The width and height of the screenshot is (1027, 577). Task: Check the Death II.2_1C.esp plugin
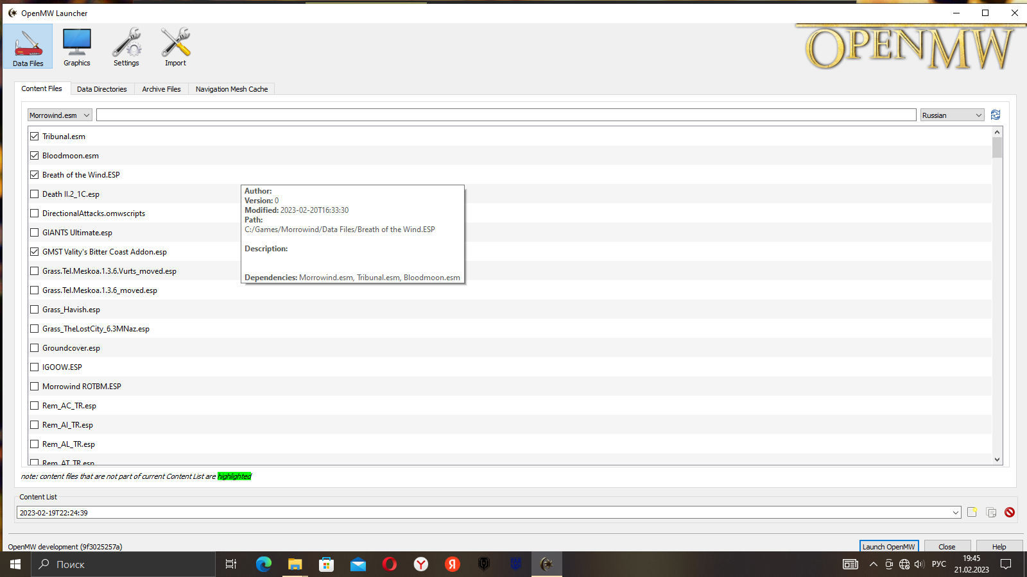coord(34,194)
